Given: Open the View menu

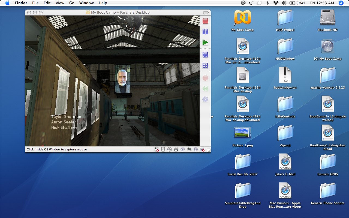Looking at the screenshot, I should (x=60, y=3).
